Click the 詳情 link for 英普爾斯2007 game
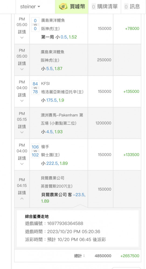This screenshot has height=269, width=146. coord(22,193)
